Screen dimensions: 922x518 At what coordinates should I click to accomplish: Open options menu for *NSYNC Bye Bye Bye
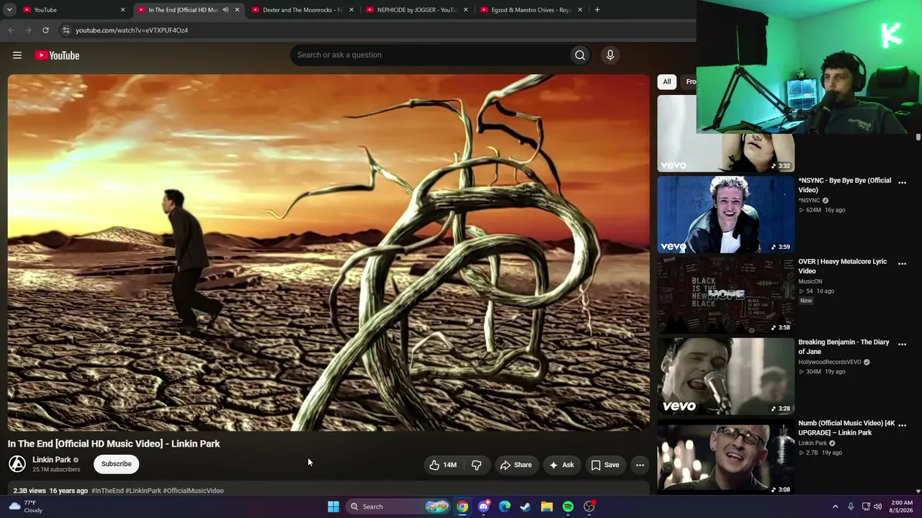click(902, 183)
